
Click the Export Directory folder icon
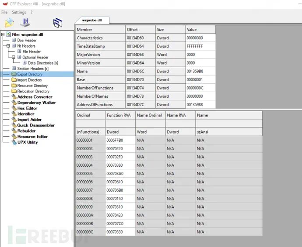[x=14, y=74]
